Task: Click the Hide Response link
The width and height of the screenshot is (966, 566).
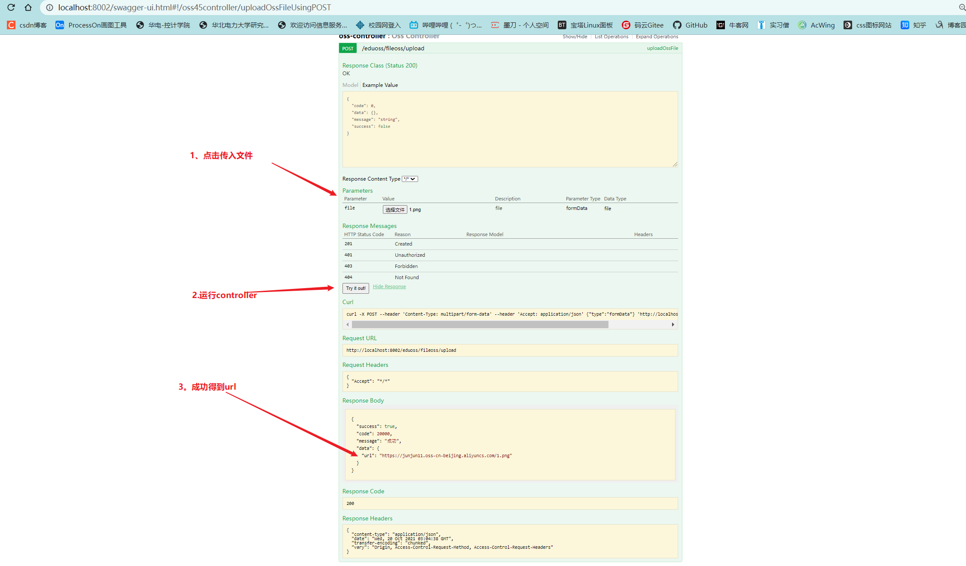Action: pos(389,286)
